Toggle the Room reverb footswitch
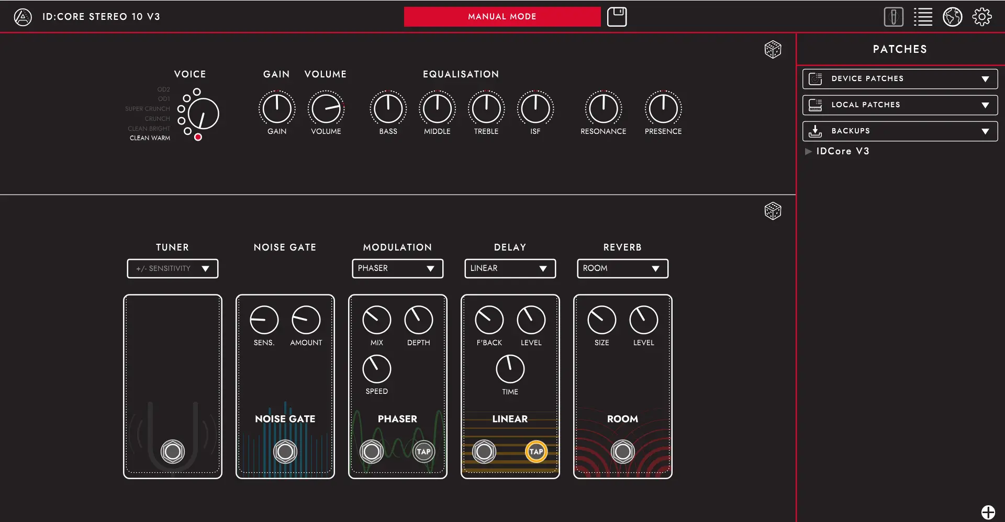The width and height of the screenshot is (1005, 522). point(623,451)
